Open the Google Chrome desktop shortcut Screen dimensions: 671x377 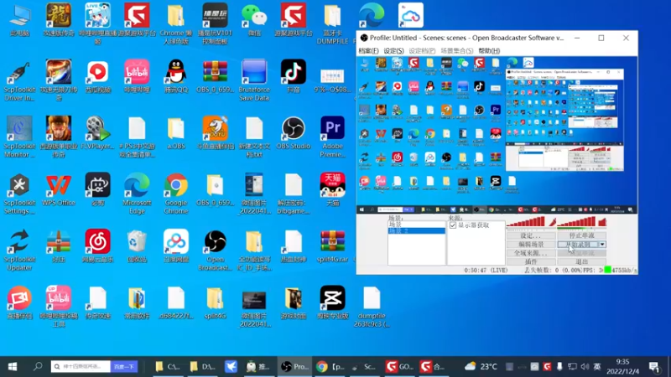tap(176, 194)
